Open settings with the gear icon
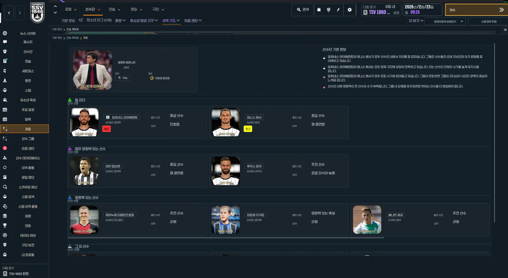 click(x=350, y=10)
